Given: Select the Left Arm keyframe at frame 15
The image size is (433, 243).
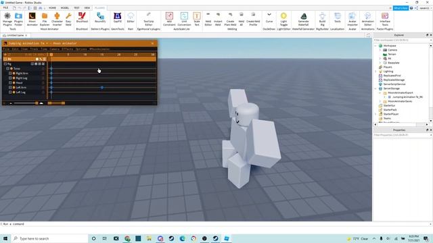Looking at the screenshot, I should tap(102, 87).
